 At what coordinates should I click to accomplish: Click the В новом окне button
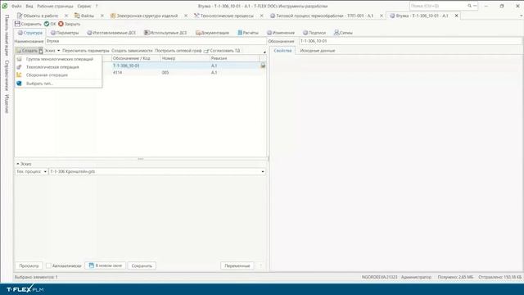pyautogui.click(x=106, y=265)
